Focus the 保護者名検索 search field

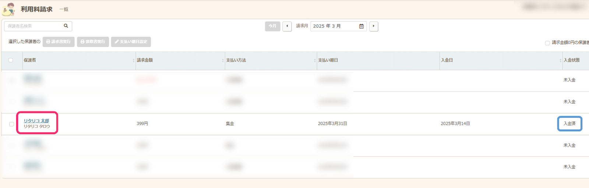(33, 26)
